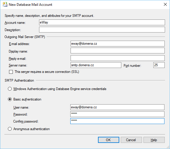Edit the Server name smtp.domena.cz field
Screen dimensions: 170x149
tap(96, 65)
